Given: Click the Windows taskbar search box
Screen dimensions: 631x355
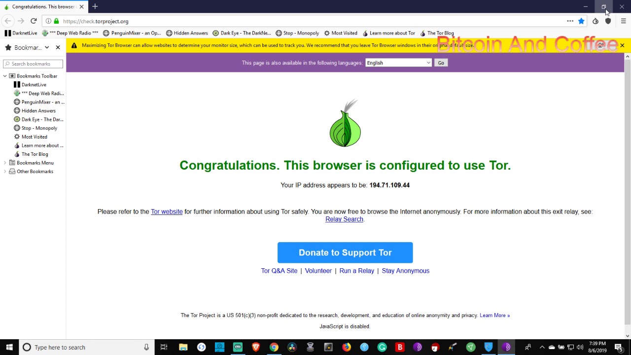Looking at the screenshot, I should 86,347.
